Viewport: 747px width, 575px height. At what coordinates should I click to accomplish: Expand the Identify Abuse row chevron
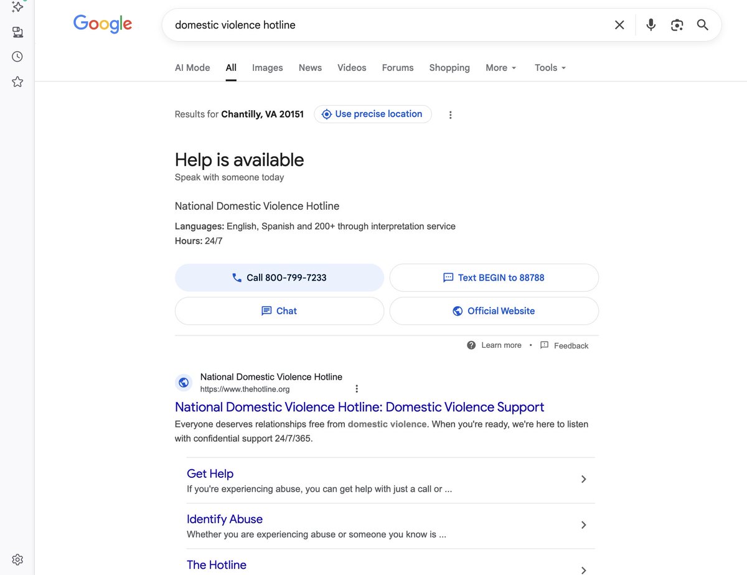coord(583,525)
